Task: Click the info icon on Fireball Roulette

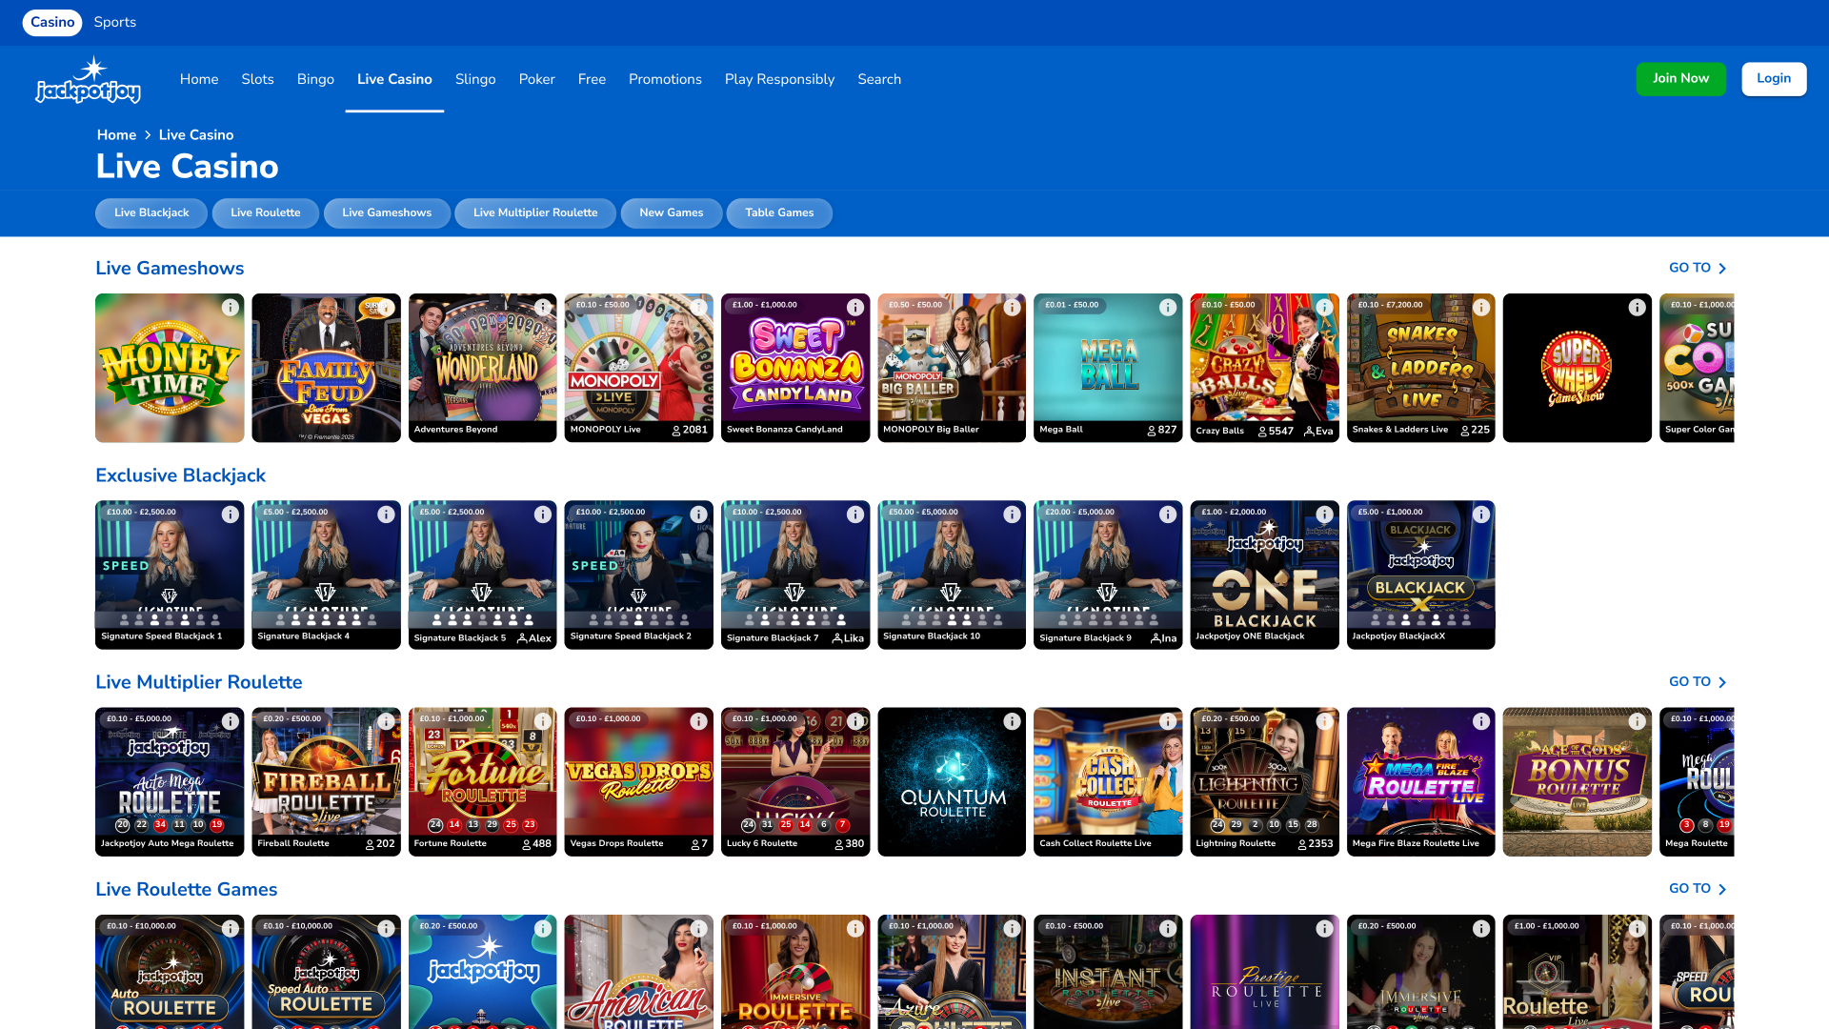Action: [x=386, y=721]
